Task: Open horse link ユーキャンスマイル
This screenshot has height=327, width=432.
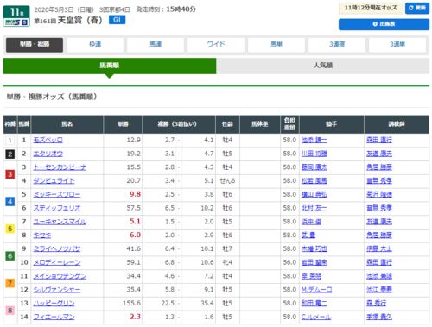Action: [x=60, y=222]
